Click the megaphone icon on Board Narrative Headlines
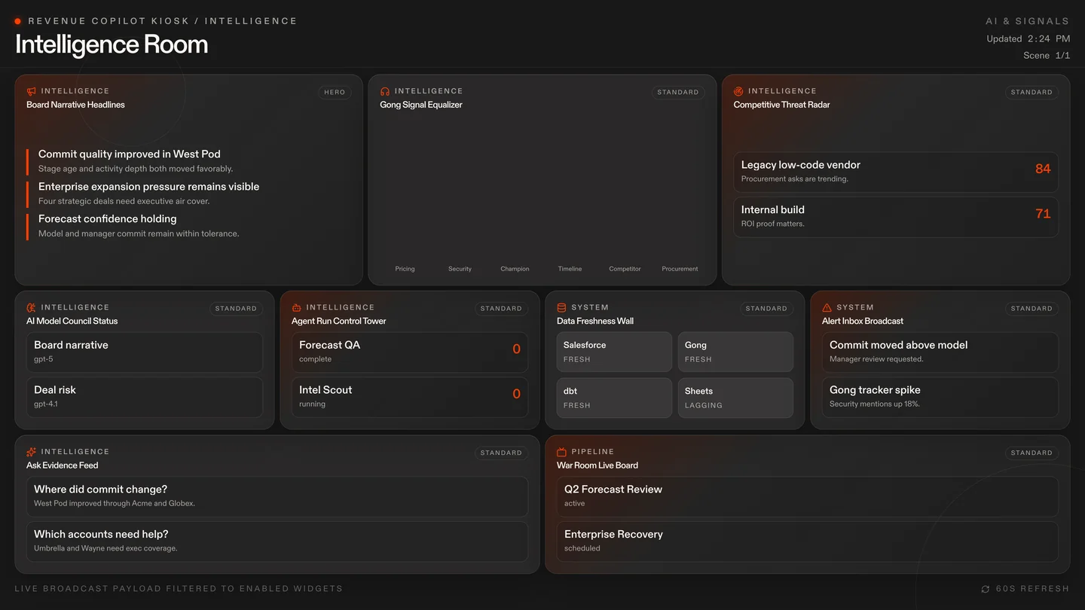Viewport: 1085px width, 610px height. (32, 91)
